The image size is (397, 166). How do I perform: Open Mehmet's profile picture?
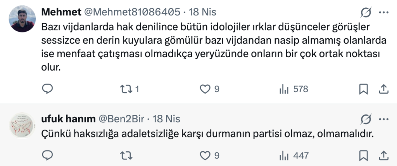point(21,19)
